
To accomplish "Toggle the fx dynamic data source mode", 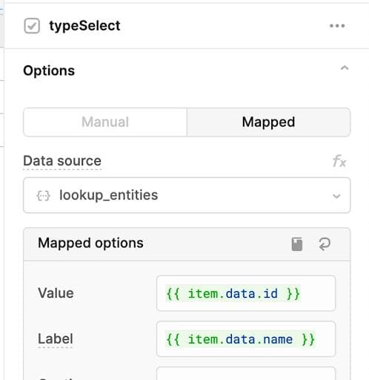I will [339, 161].
